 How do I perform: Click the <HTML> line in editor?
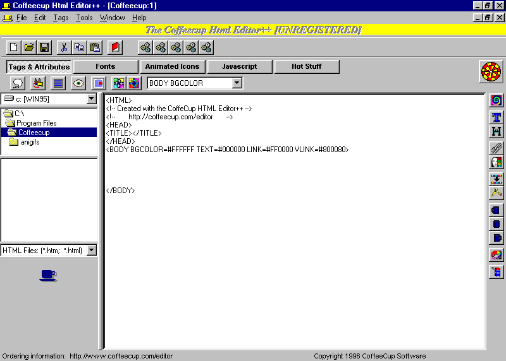(x=119, y=100)
